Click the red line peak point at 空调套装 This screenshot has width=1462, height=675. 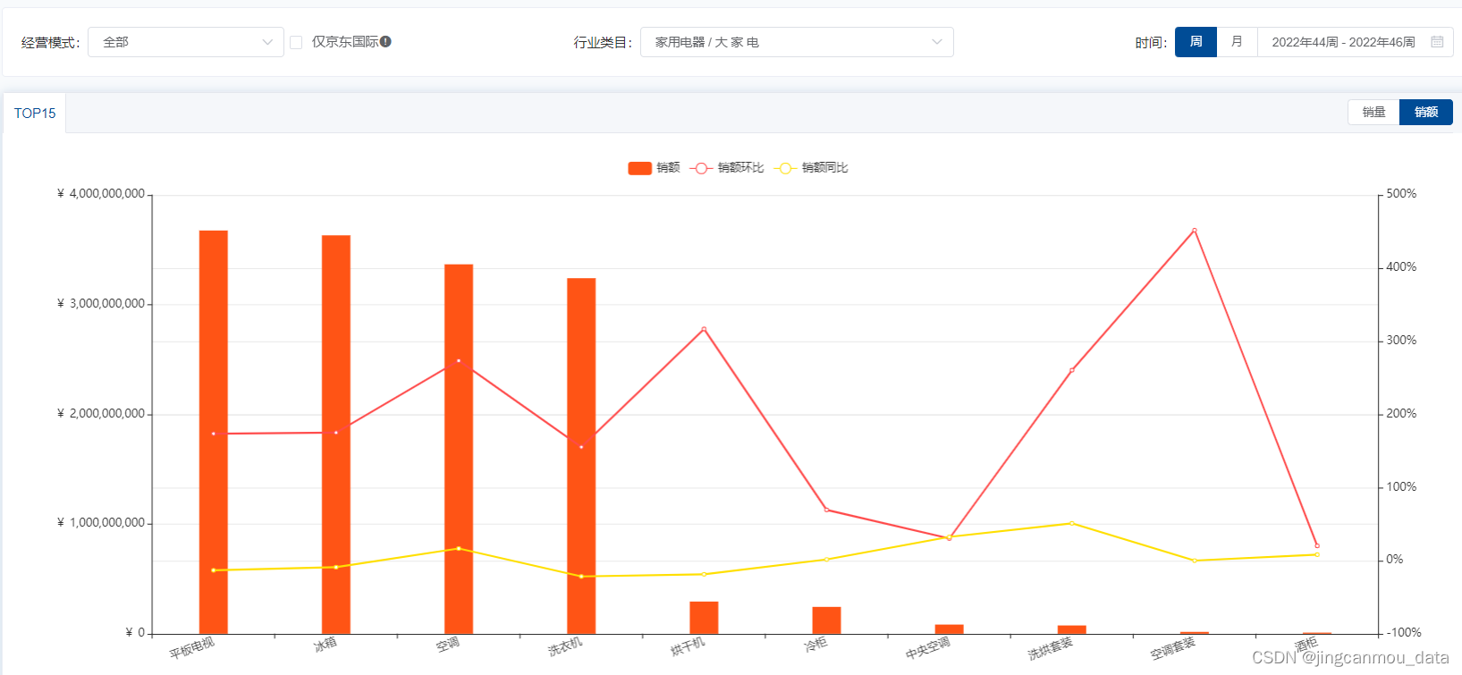click(x=1194, y=231)
